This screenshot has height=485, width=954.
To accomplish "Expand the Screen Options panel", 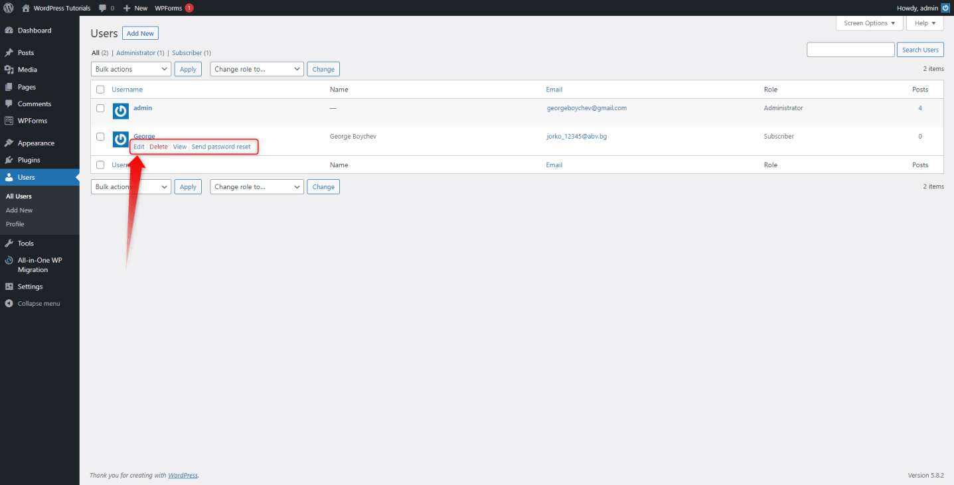I will pyautogui.click(x=869, y=23).
